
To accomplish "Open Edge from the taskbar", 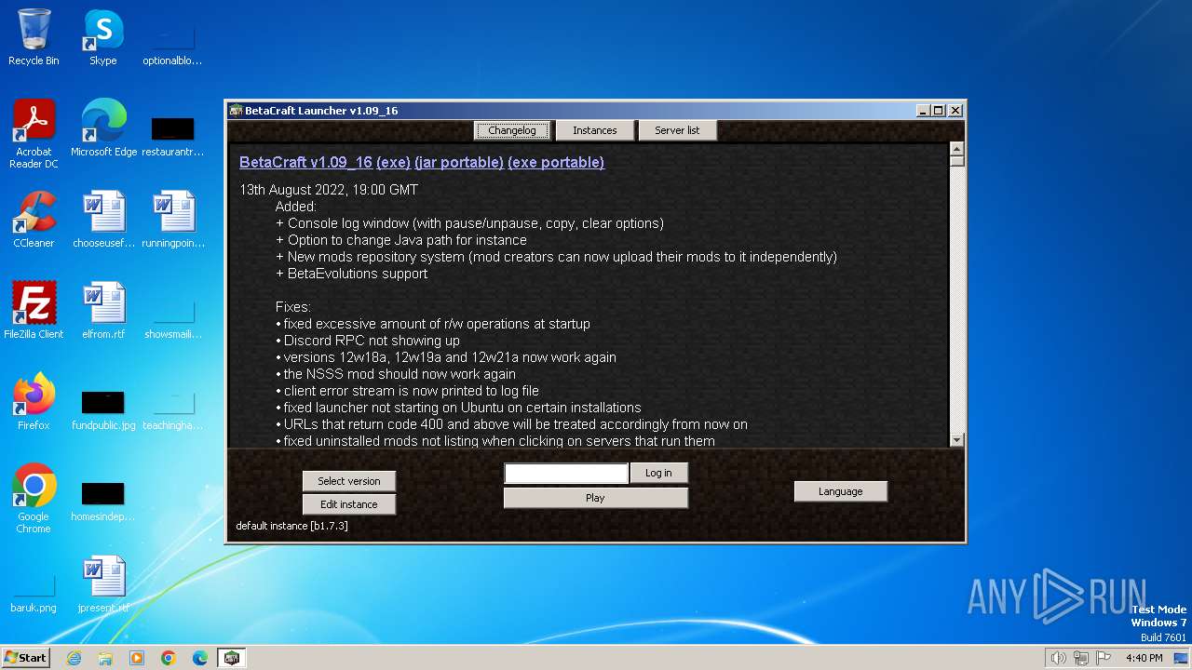I will click(200, 658).
